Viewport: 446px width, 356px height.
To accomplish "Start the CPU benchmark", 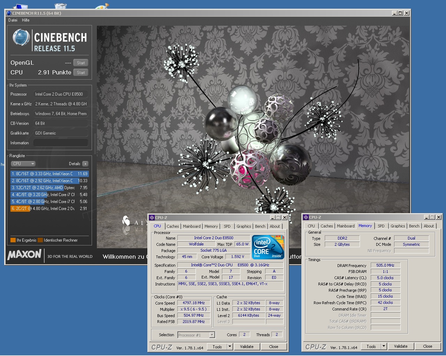I will coord(81,73).
